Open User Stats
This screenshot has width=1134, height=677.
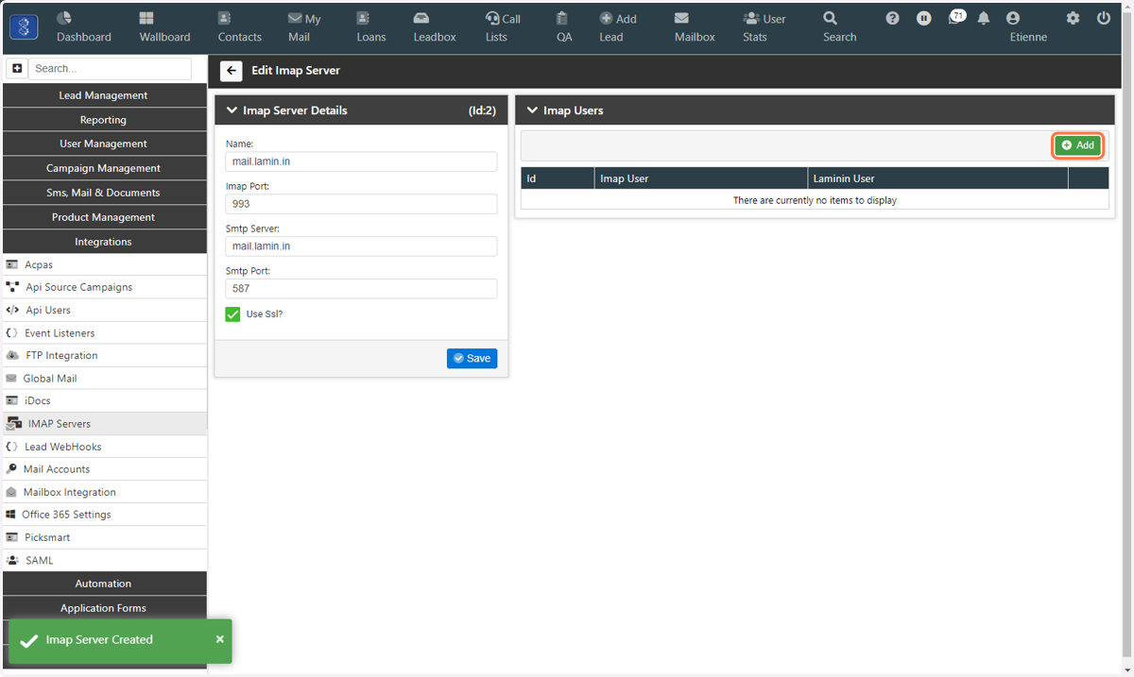(764, 27)
